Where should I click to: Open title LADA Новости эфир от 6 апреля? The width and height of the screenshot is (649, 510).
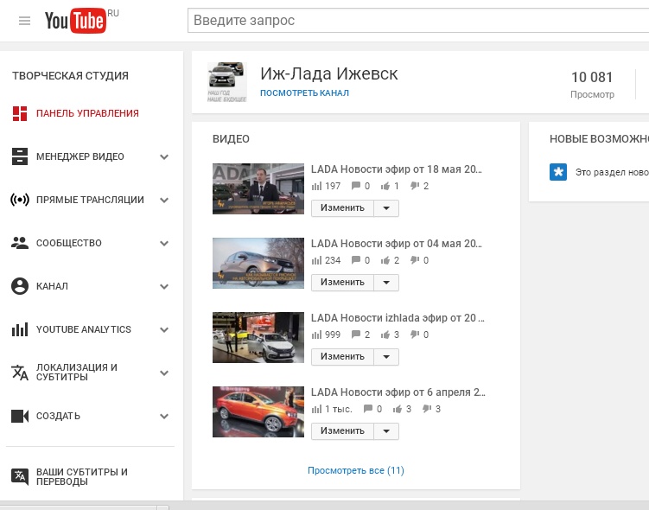point(398,392)
